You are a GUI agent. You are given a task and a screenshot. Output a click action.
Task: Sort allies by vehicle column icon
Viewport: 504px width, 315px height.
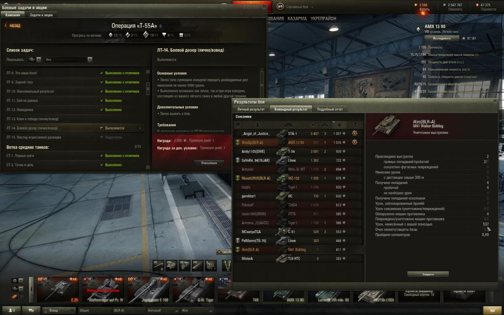pos(291,125)
